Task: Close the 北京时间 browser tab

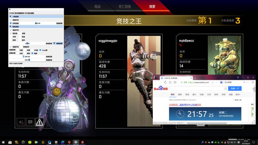Action: pyautogui.click(x=191, y=78)
